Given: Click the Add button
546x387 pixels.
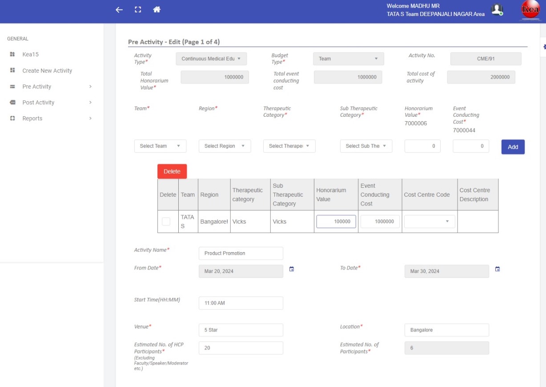Looking at the screenshot, I should [512, 146].
